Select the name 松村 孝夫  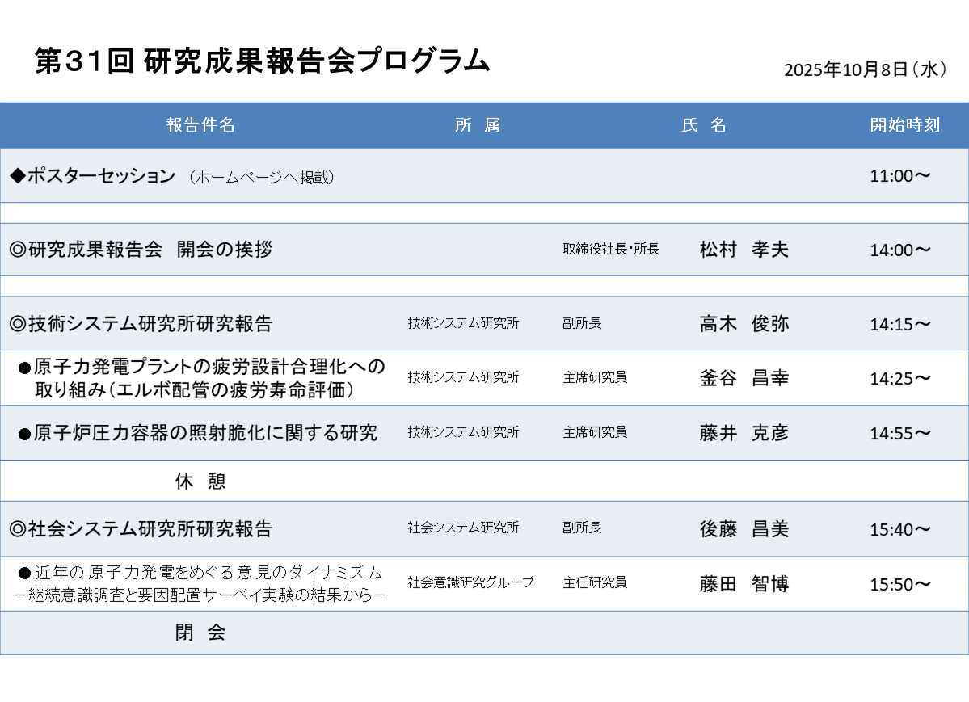(744, 250)
